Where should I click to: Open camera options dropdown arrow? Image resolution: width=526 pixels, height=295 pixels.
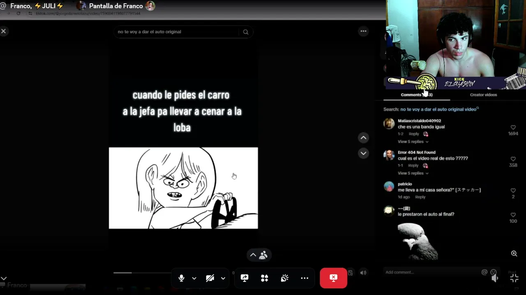tap(223, 278)
